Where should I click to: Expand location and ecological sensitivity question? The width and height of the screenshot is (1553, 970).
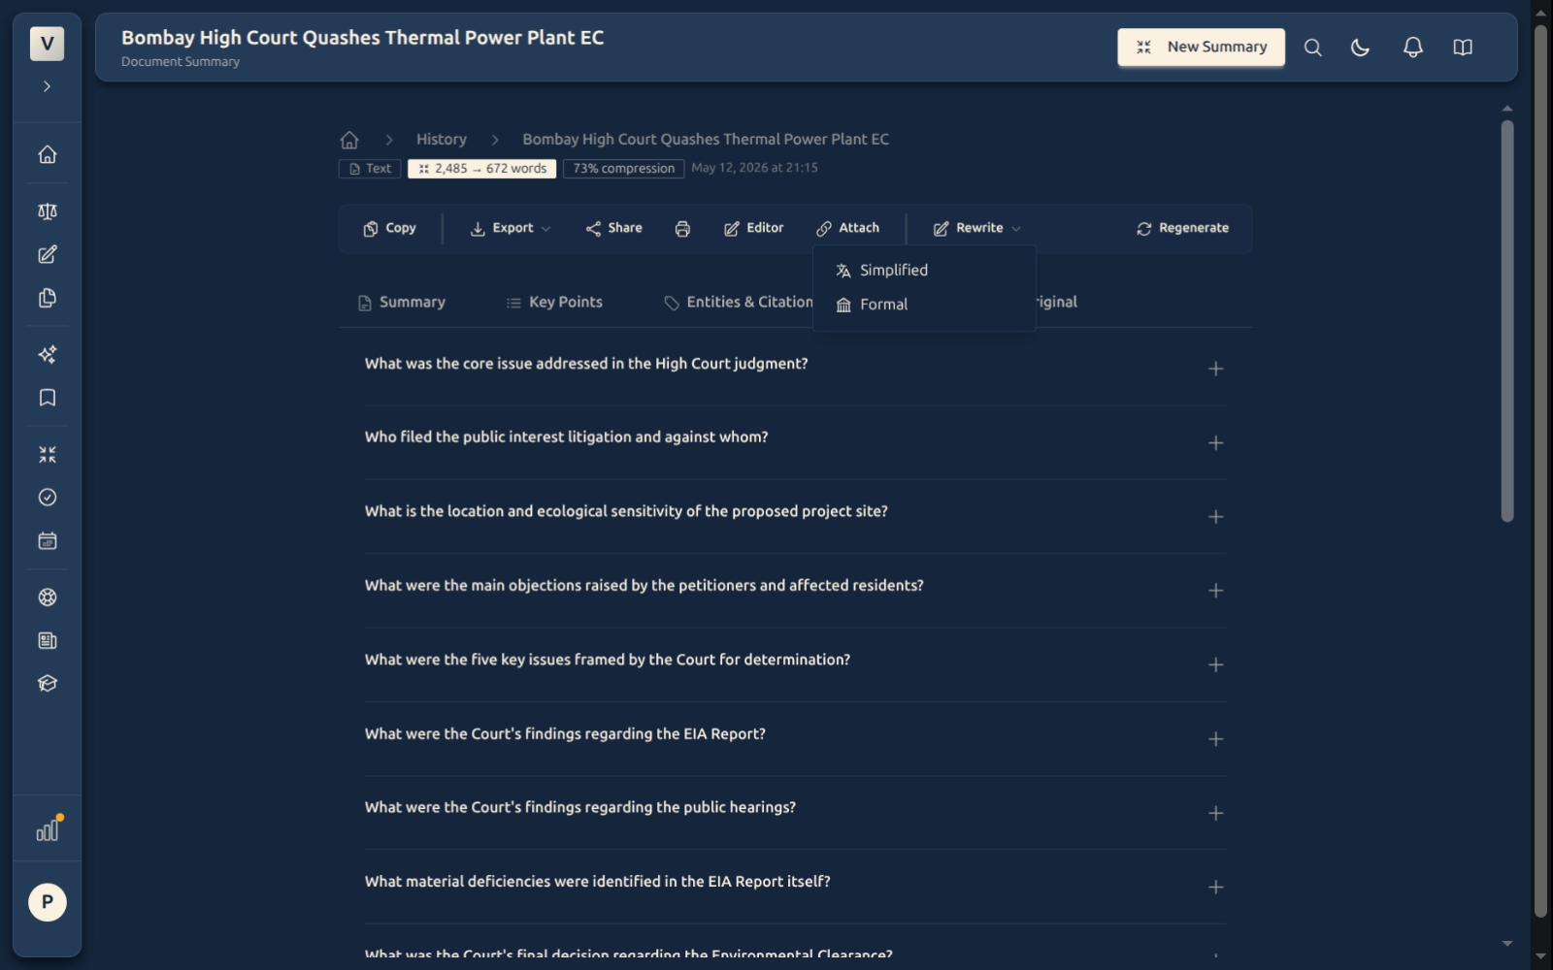click(x=795, y=517)
